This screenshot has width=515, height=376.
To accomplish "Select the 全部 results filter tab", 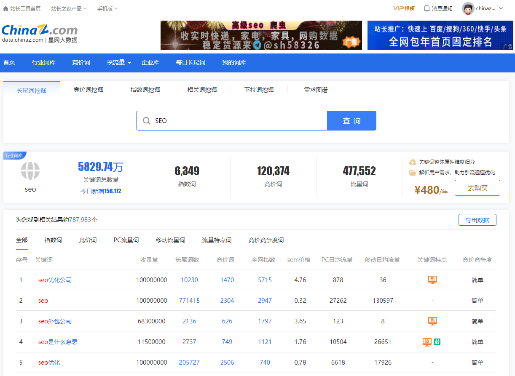I will coord(22,240).
